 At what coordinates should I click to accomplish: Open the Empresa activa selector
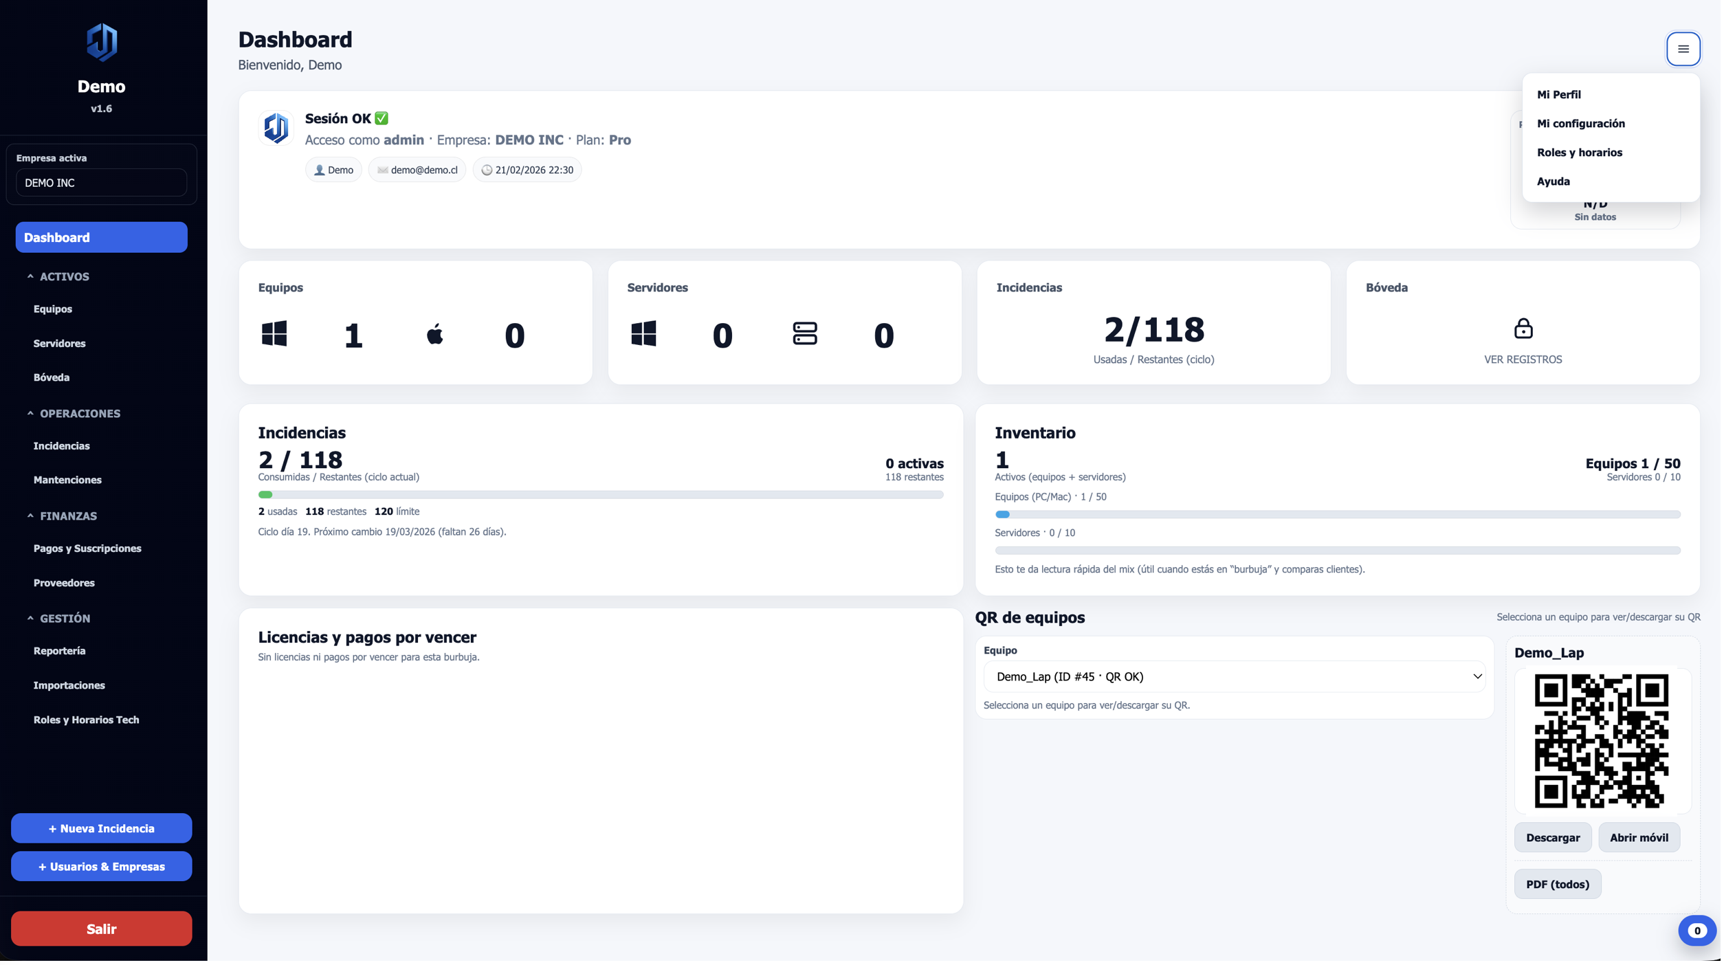101,182
